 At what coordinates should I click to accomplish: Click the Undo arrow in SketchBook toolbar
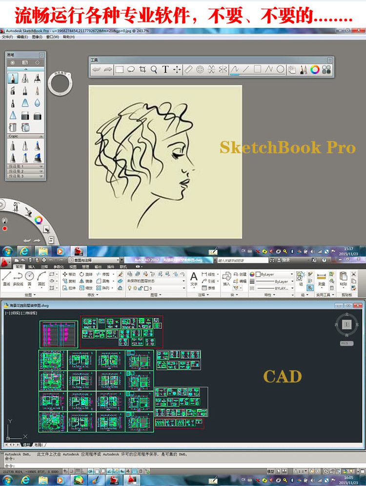coord(97,69)
